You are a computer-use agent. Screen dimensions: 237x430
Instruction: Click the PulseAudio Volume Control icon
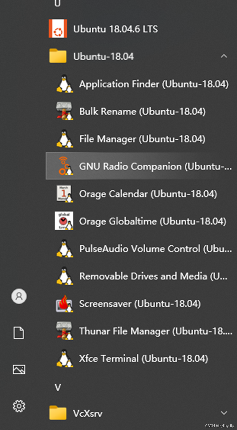pos(65,248)
